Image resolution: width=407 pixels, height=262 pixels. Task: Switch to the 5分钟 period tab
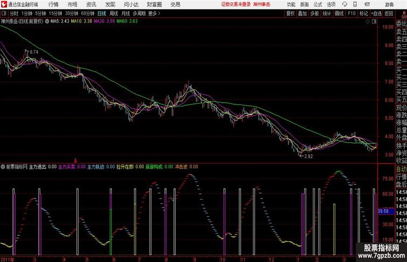click(x=40, y=13)
